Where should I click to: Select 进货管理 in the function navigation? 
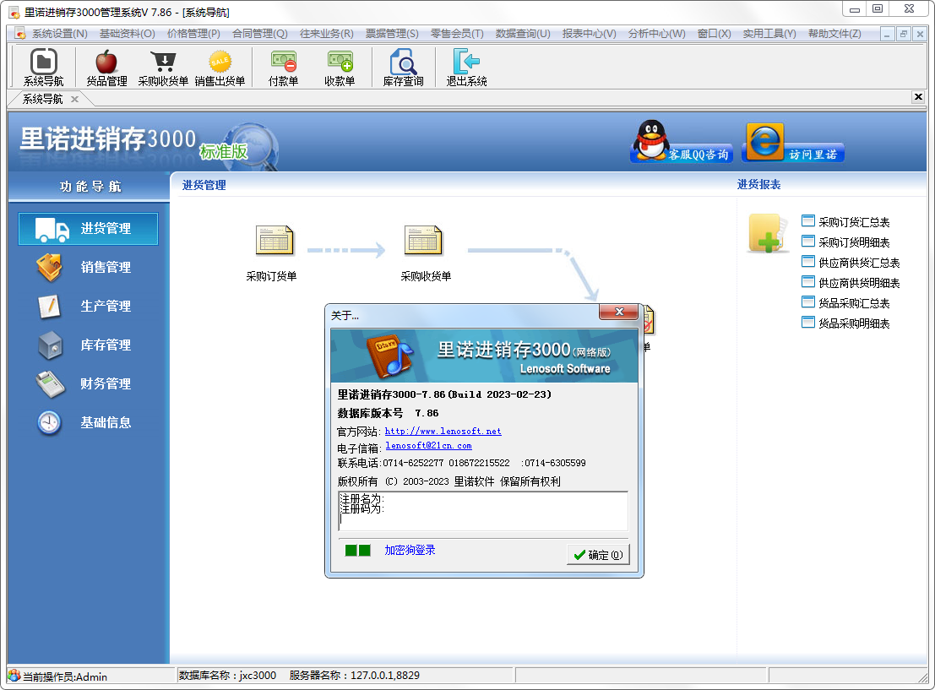[x=88, y=228]
